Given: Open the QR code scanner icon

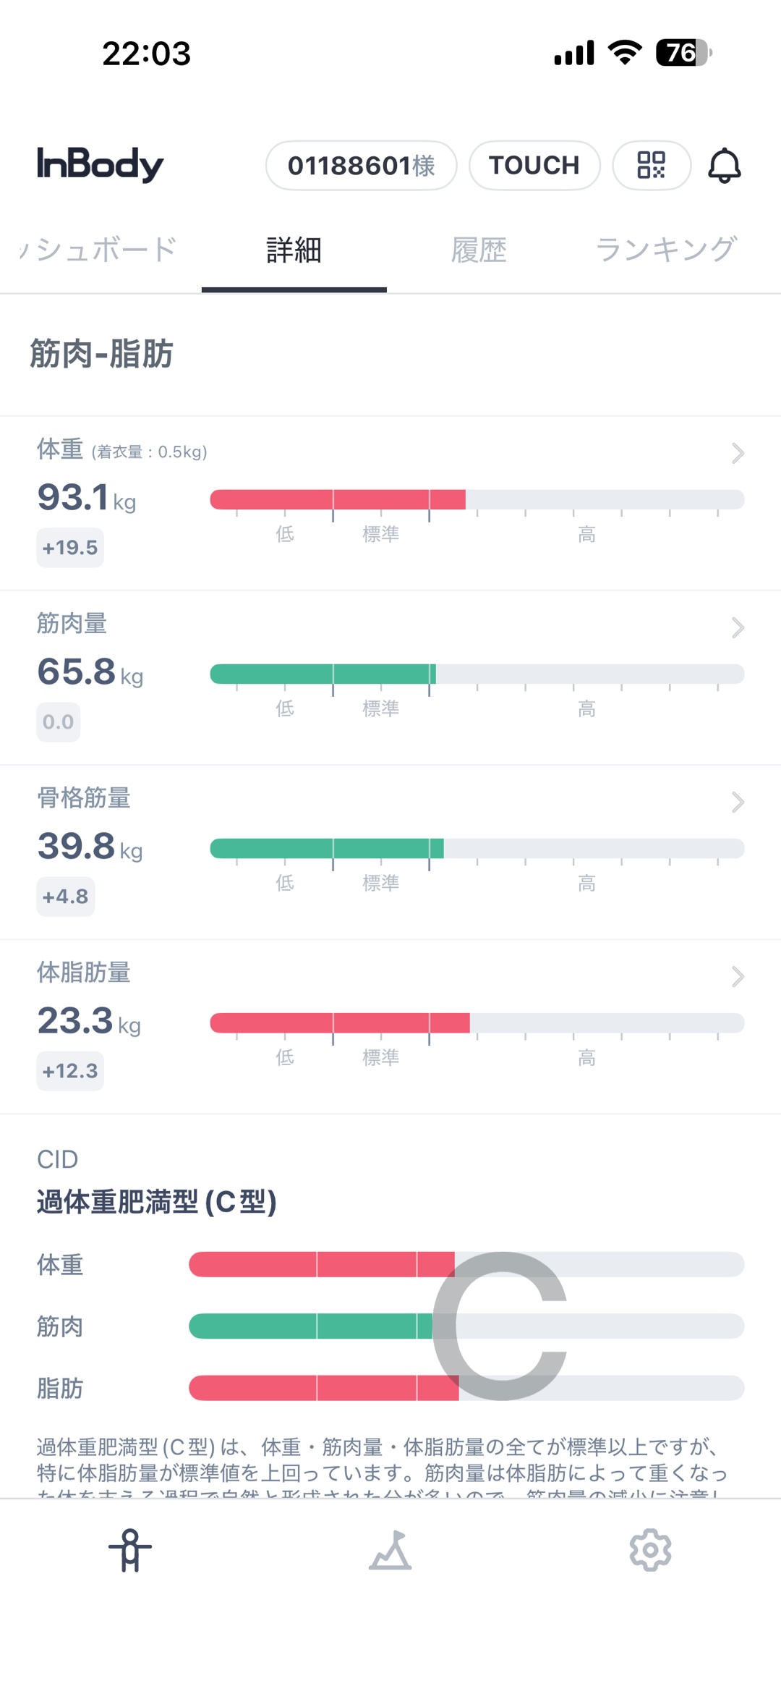Looking at the screenshot, I should [652, 165].
